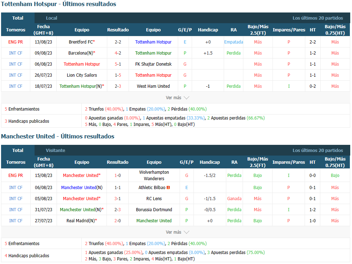Screen dimensions: 352x264
Task: Click "Ganada" in the RC Lens row
Action: click(234, 199)
